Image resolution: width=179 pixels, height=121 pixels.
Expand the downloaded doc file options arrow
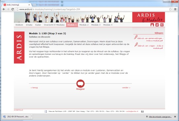coord(32,116)
